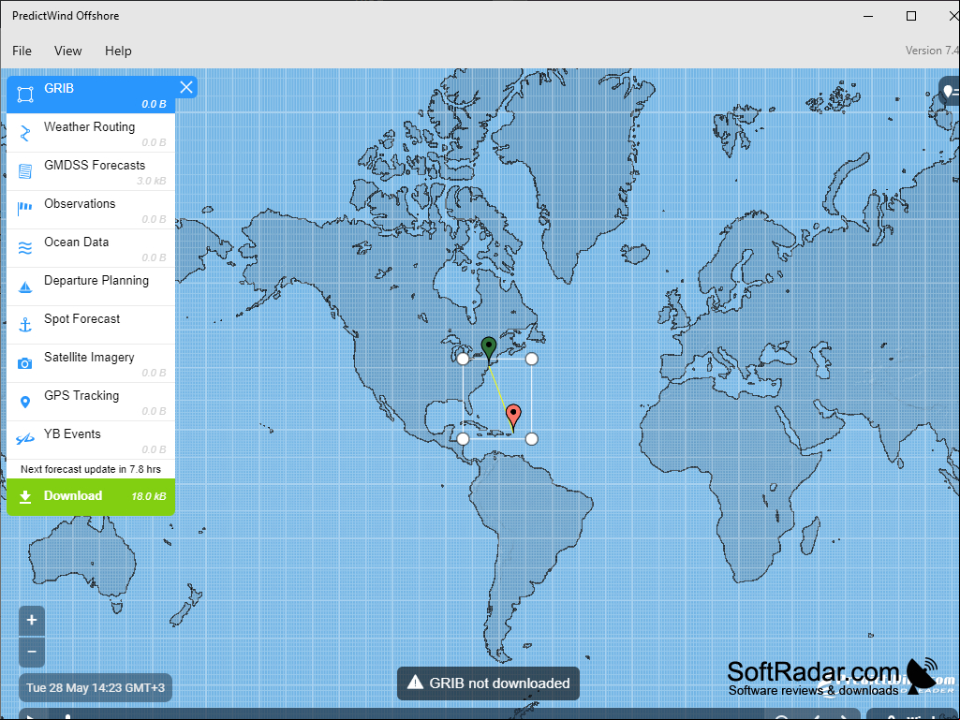
Task: Open the Observations entry
Action: pos(91,210)
